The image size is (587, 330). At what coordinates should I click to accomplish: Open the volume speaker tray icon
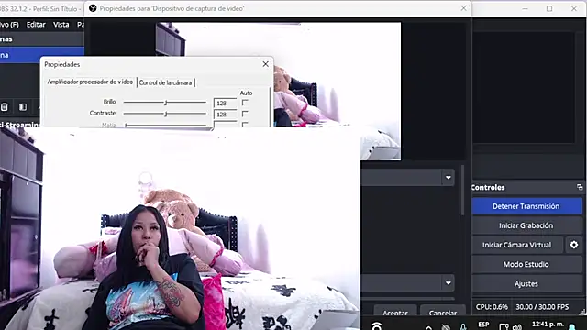517,326
